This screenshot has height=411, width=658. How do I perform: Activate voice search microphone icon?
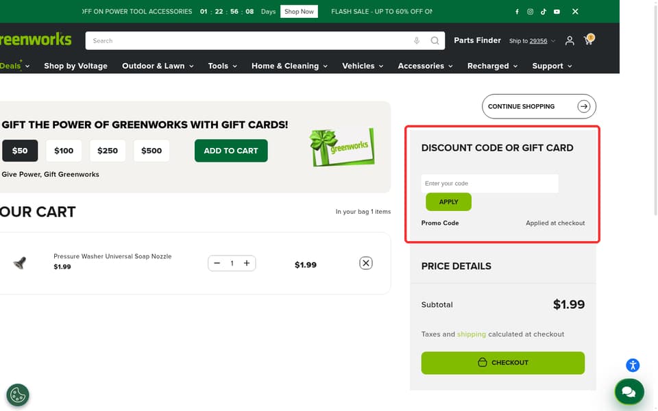(416, 40)
